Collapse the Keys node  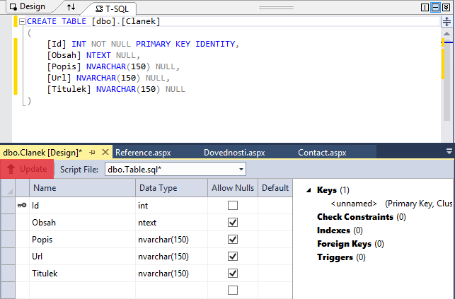(x=309, y=190)
